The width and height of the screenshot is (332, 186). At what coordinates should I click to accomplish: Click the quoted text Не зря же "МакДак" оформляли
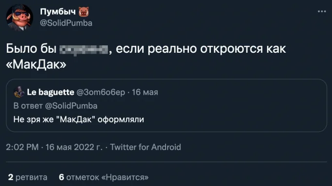[79, 119]
